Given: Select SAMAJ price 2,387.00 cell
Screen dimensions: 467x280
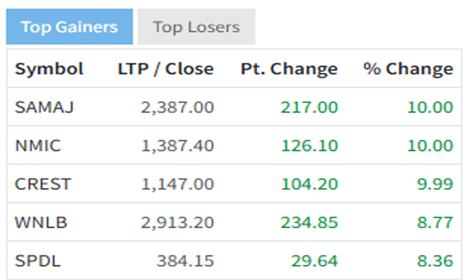Looking at the screenshot, I should click(177, 107).
